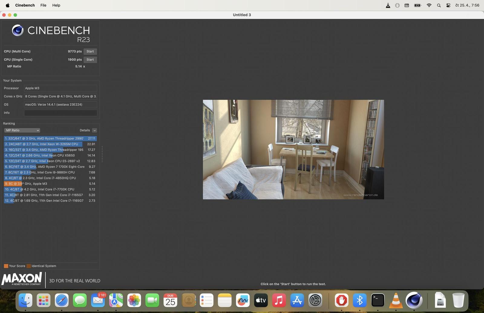Click the OS field showing macOS version

60,105
